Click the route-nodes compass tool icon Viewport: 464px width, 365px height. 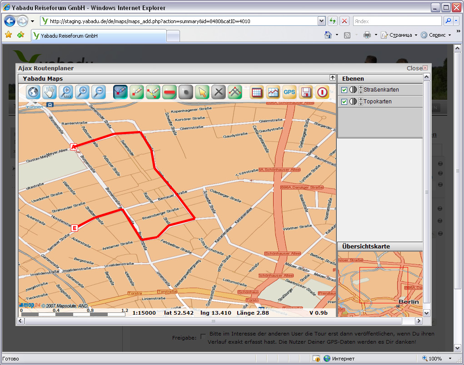click(x=235, y=92)
